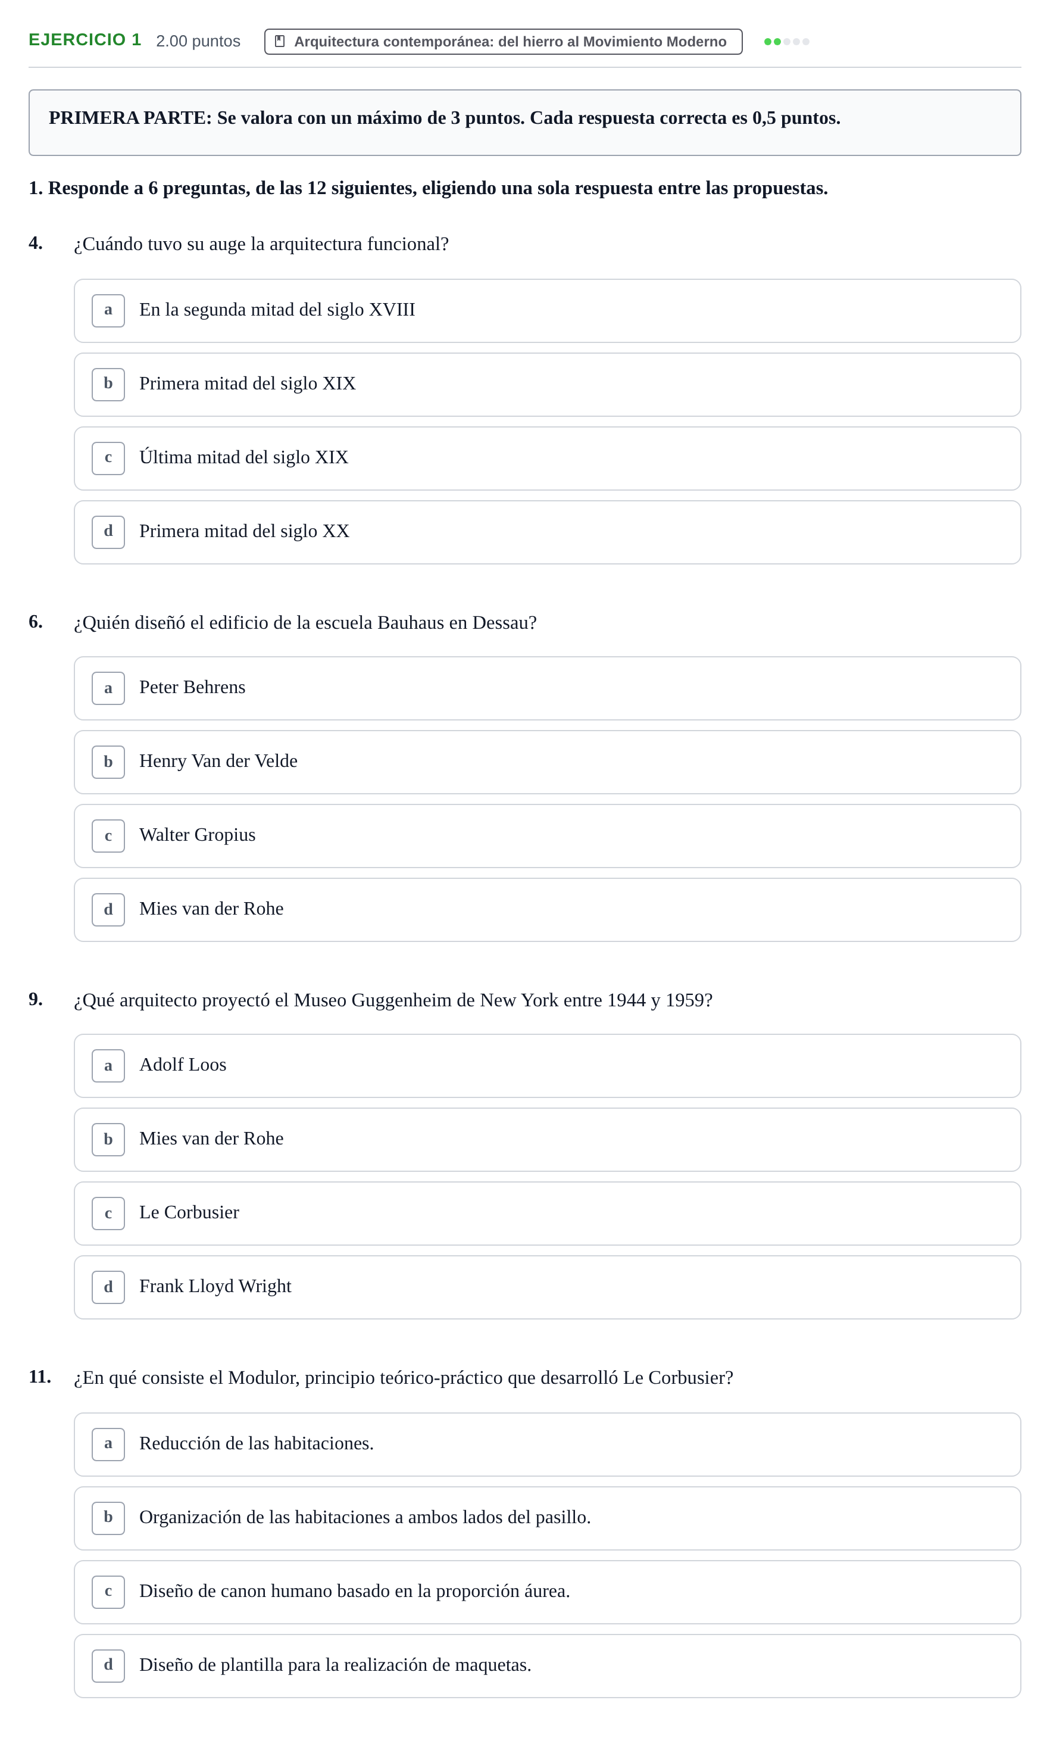Select 'Organización de las habitaciones a ambos lados del pasillo.' answer
The width and height of the screenshot is (1050, 1753).
click(x=547, y=1518)
